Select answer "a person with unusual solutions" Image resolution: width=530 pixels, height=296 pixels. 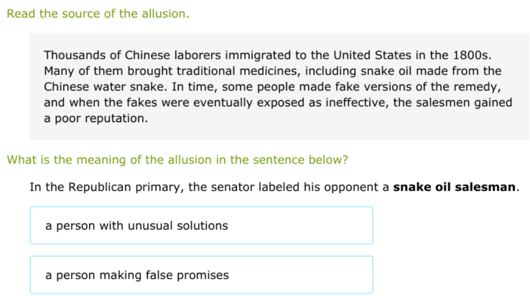201,226
